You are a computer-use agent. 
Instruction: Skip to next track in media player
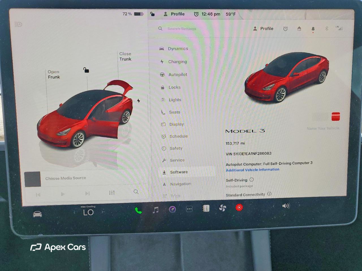coord(87,193)
